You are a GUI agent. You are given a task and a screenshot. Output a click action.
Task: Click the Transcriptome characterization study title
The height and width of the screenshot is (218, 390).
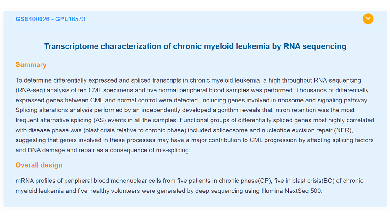(x=195, y=46)
